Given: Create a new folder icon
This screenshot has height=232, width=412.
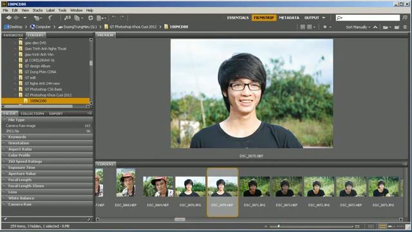Looking at the screenshot, I should click(x=397, y=27).
